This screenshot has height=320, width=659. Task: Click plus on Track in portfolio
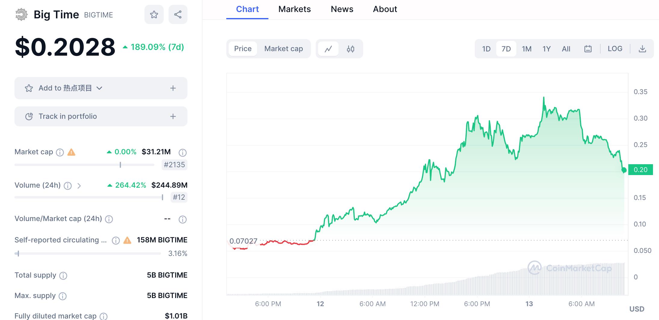tap(173, 116)
